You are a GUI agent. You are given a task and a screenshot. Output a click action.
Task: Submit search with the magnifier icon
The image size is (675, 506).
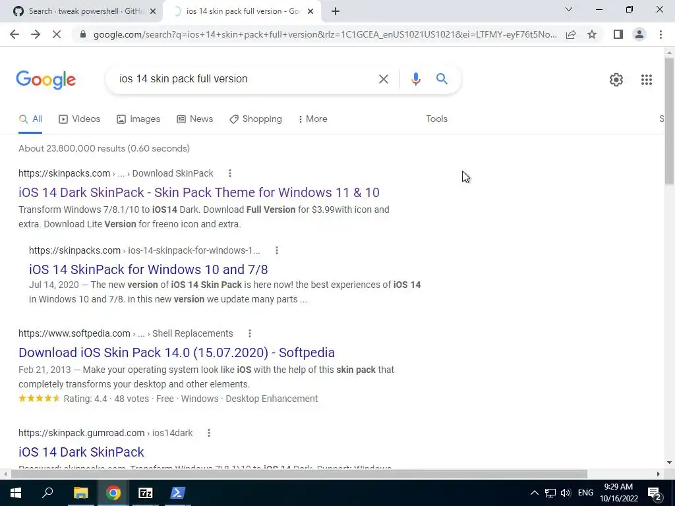point(442,79)
